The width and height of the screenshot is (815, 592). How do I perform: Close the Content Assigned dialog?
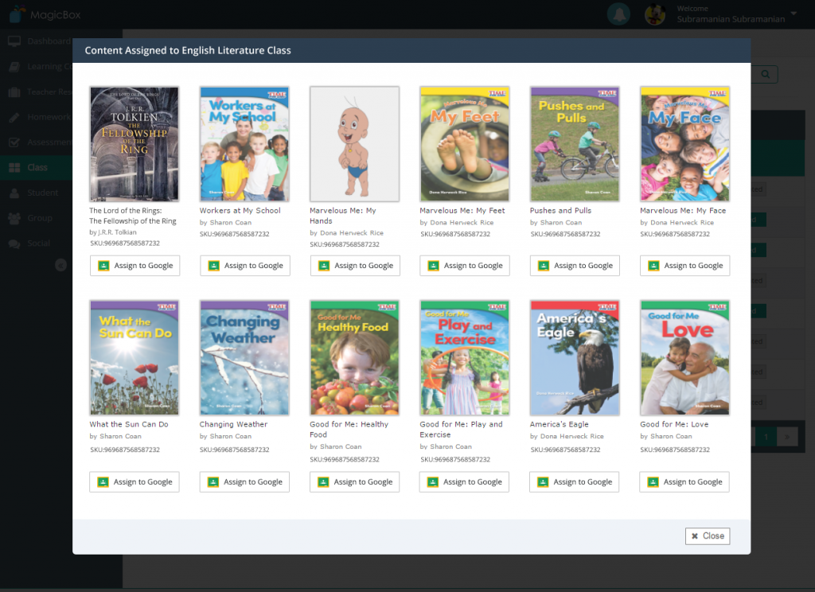[708, 536]
